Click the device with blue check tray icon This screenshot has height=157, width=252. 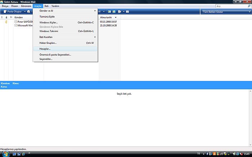click(x=211, y=154)
